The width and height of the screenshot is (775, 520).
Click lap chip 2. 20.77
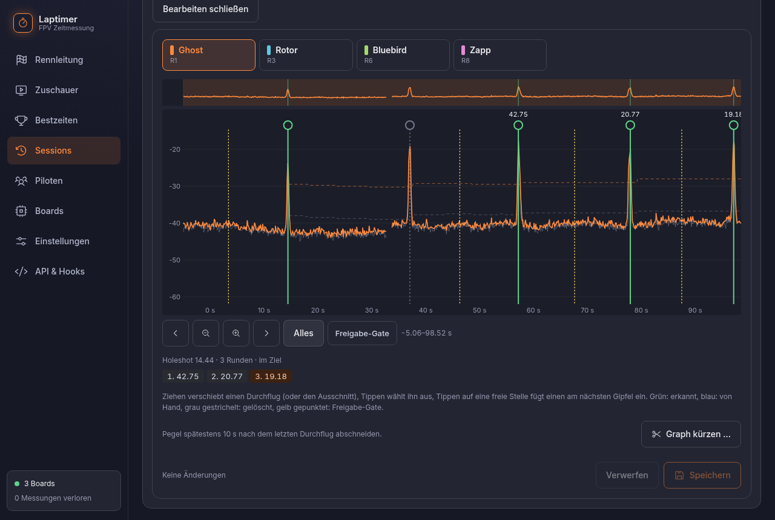tap(227, 376)
